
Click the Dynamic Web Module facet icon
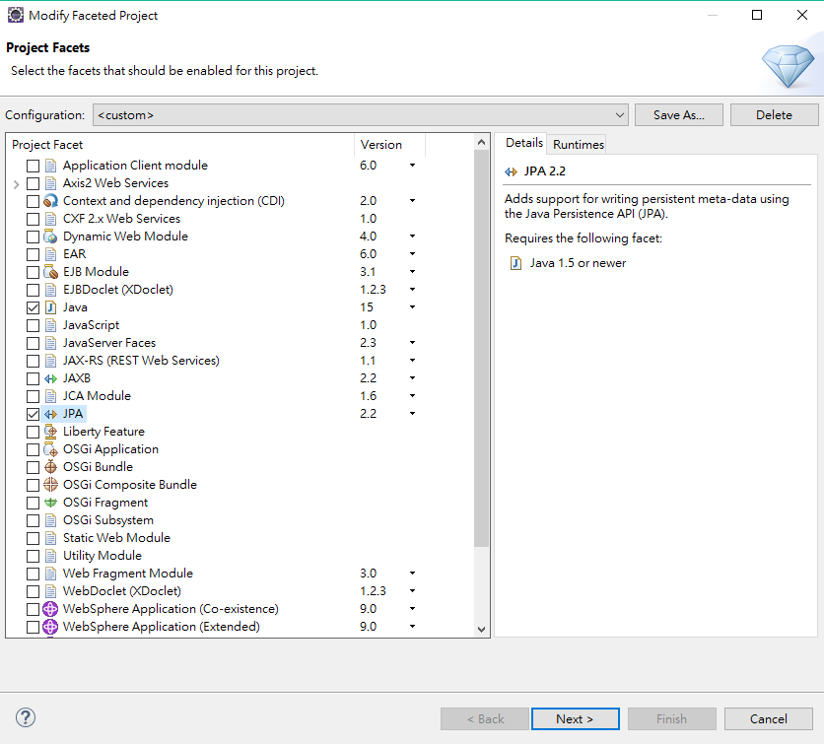coord(50,237)
